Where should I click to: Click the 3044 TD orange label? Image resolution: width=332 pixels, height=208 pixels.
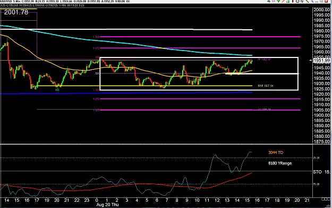276,153
